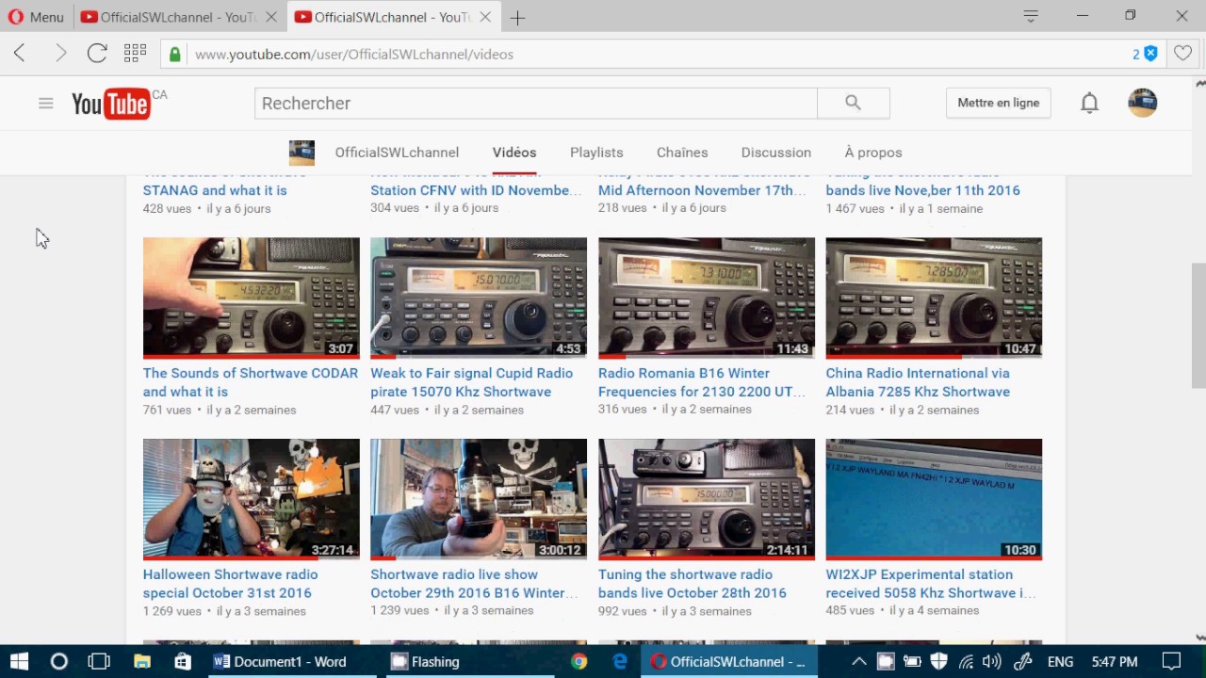Go back to previous page
This screenshot has height=678, width=1206.
pyautogui.click(x=20, y=54)
